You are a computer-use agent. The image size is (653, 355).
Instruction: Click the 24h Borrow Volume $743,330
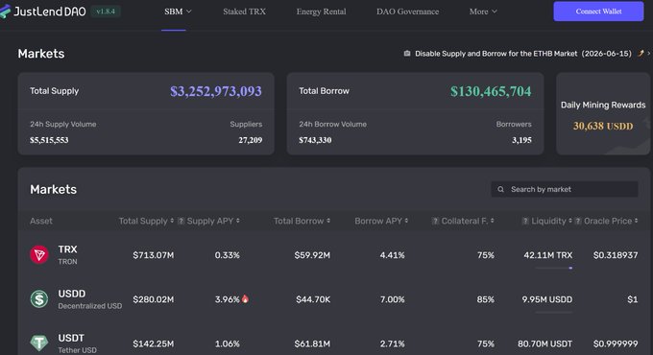[315, 140]
